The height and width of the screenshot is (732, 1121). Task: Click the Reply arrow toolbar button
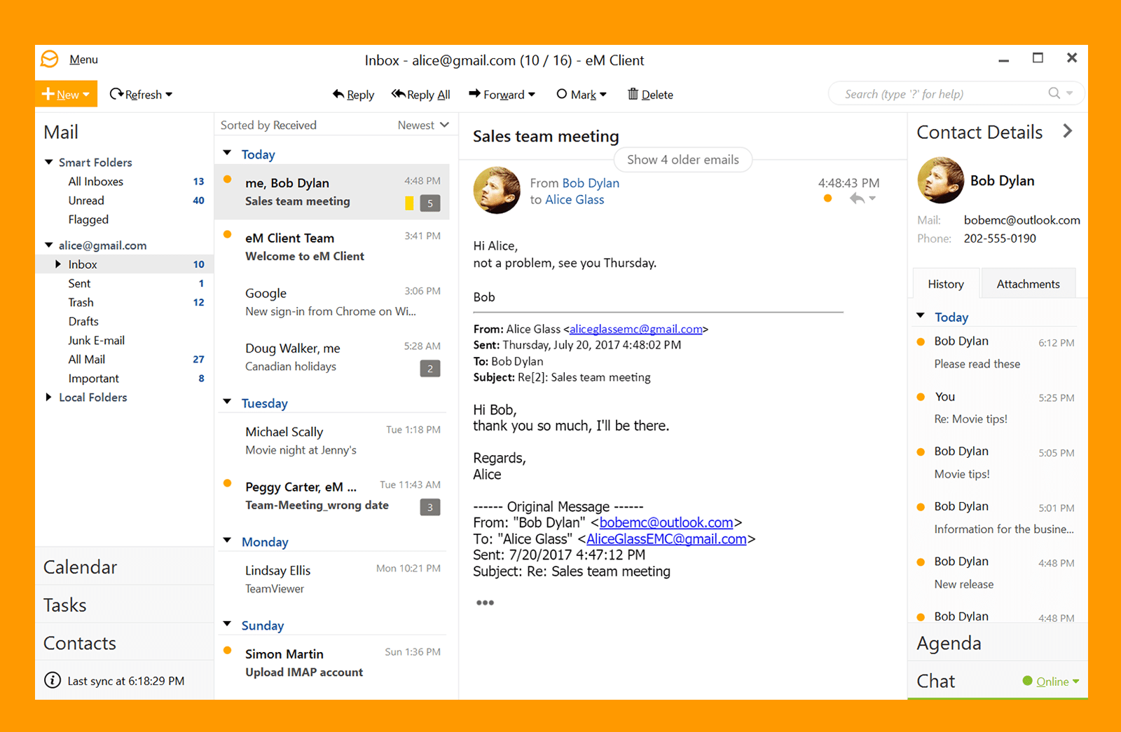[353, 95]
